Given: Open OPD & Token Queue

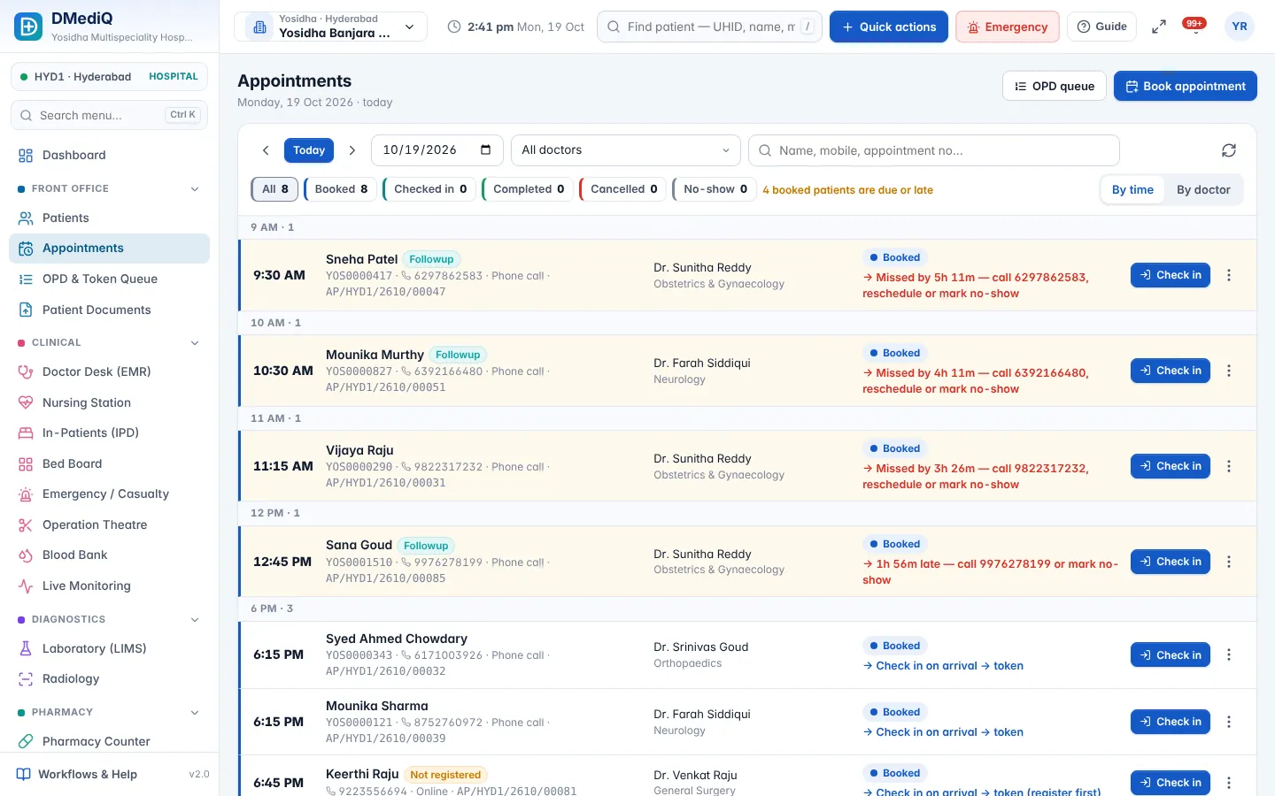Looking at the screenshot, I should (x=109, y=279).
